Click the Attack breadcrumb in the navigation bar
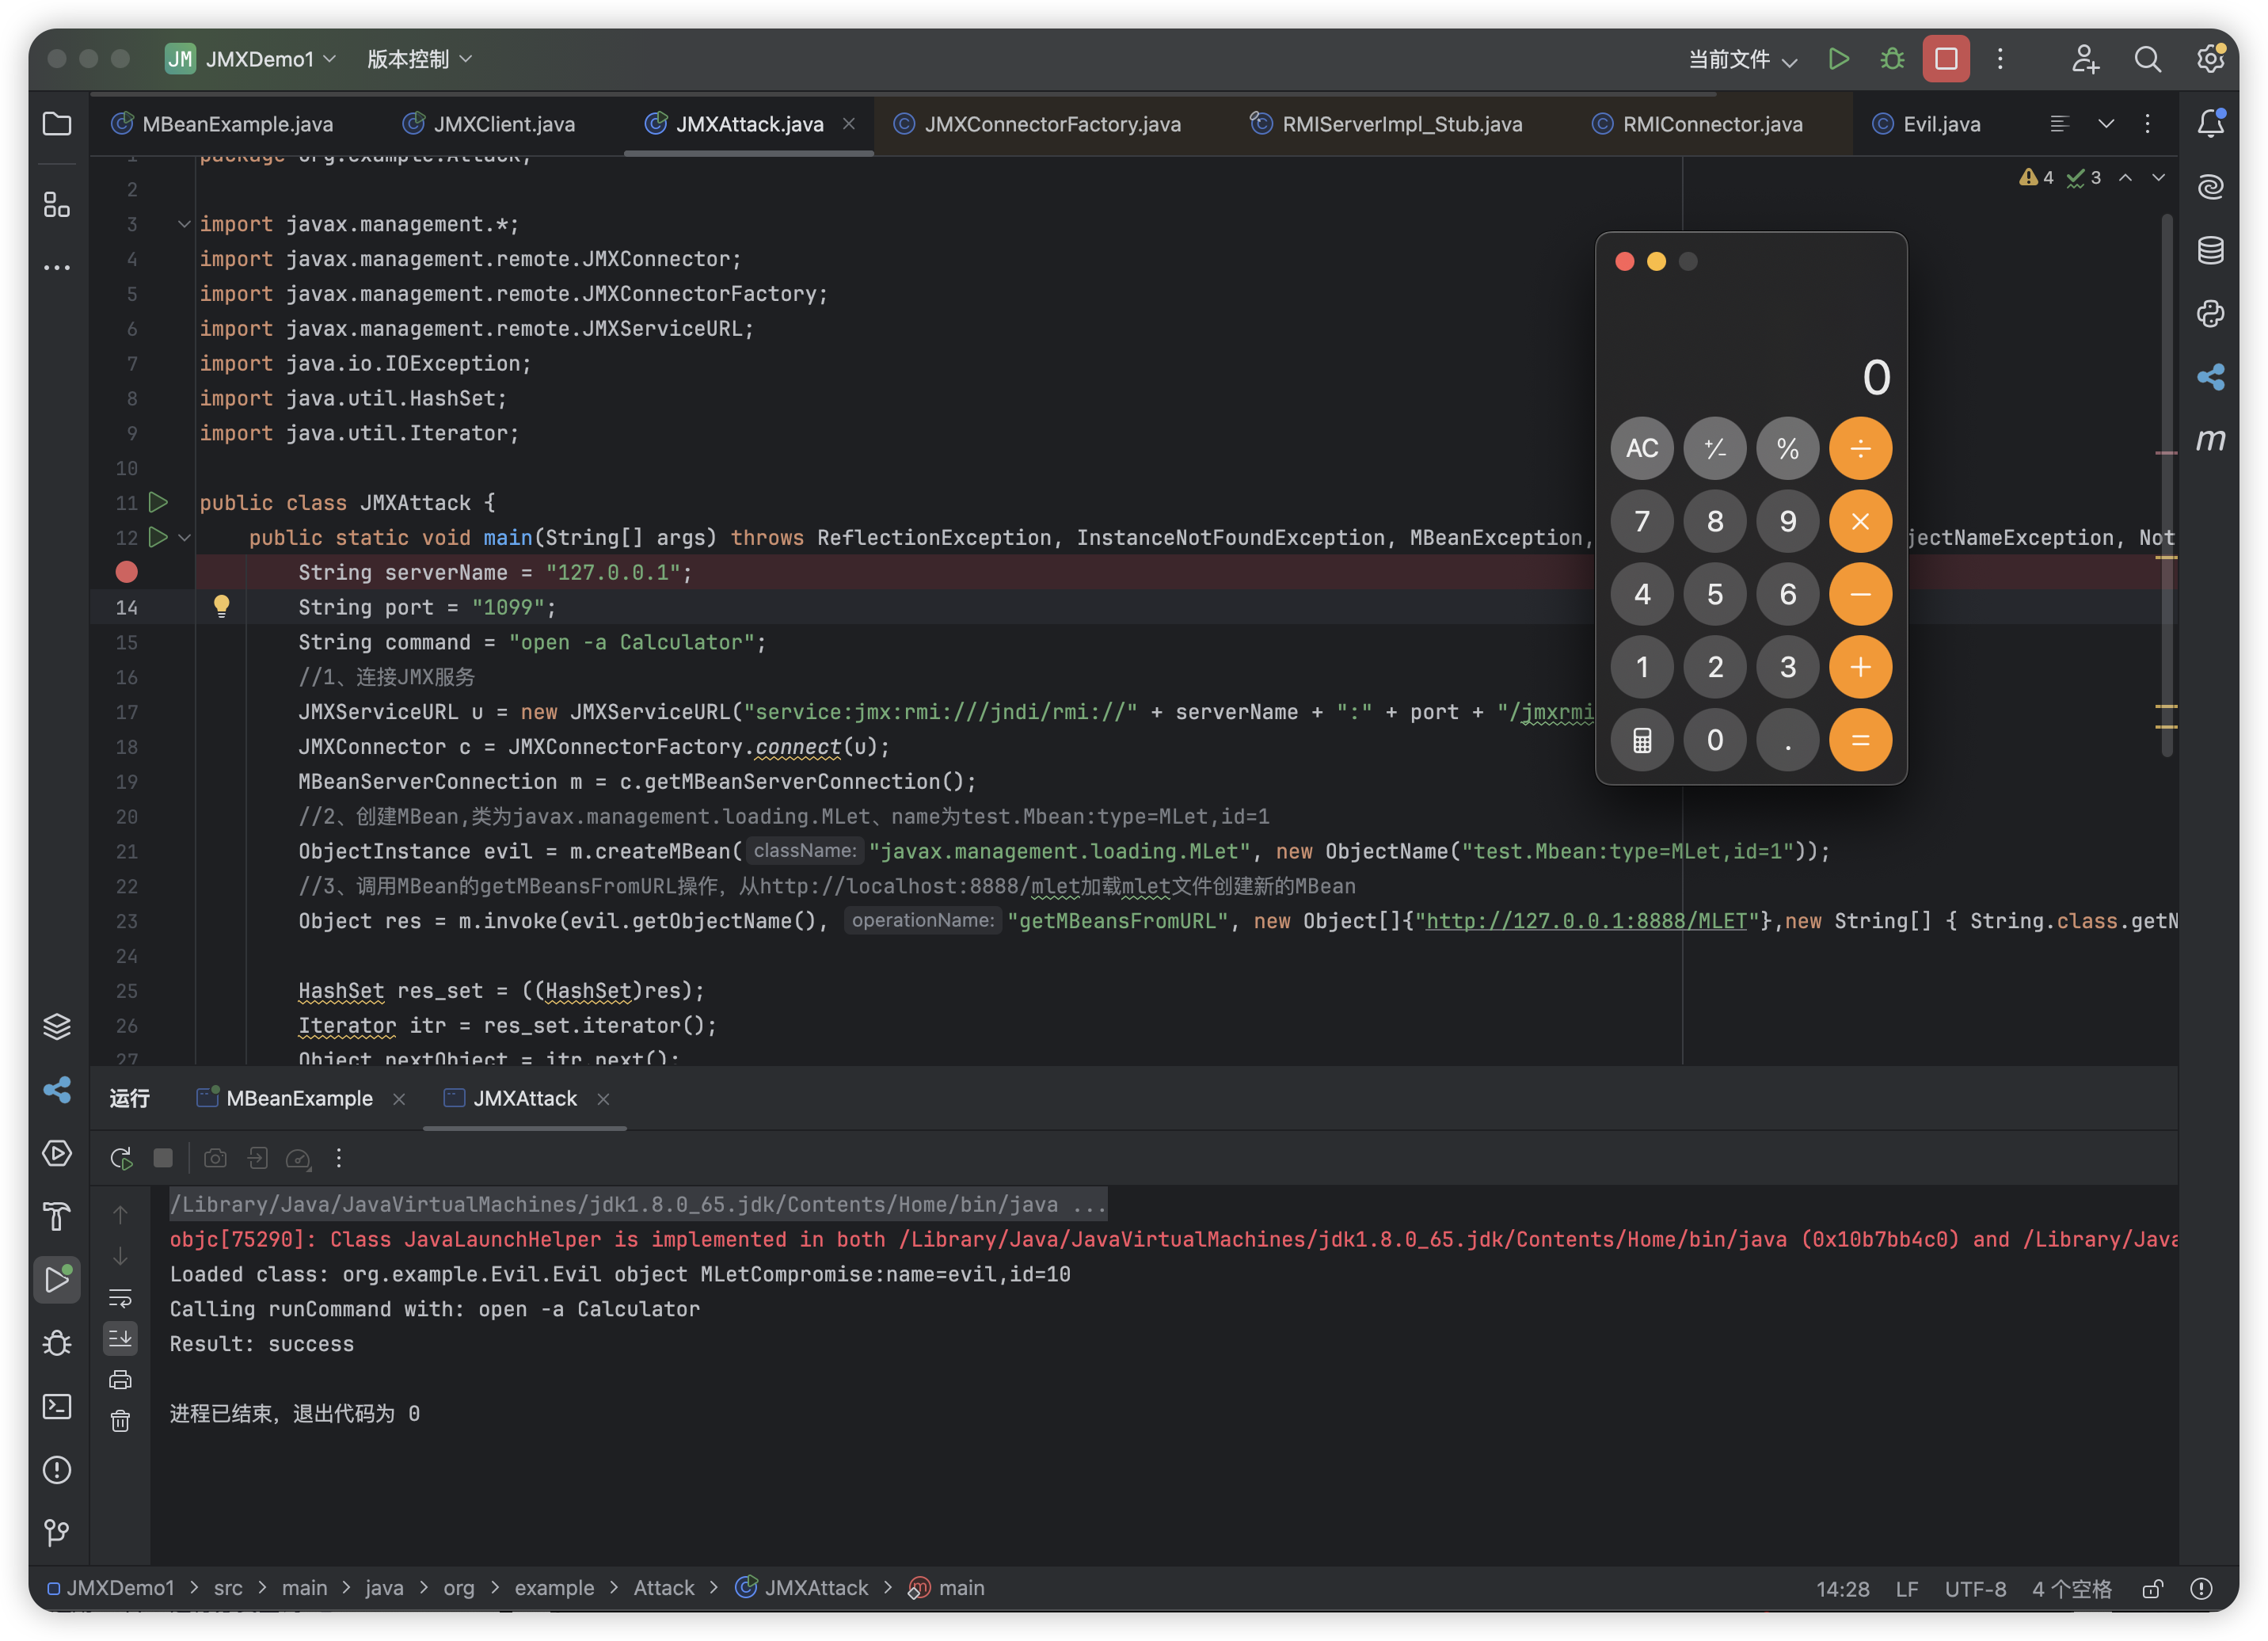Screen dimensions: 2268x1641 pos(663,1588)
